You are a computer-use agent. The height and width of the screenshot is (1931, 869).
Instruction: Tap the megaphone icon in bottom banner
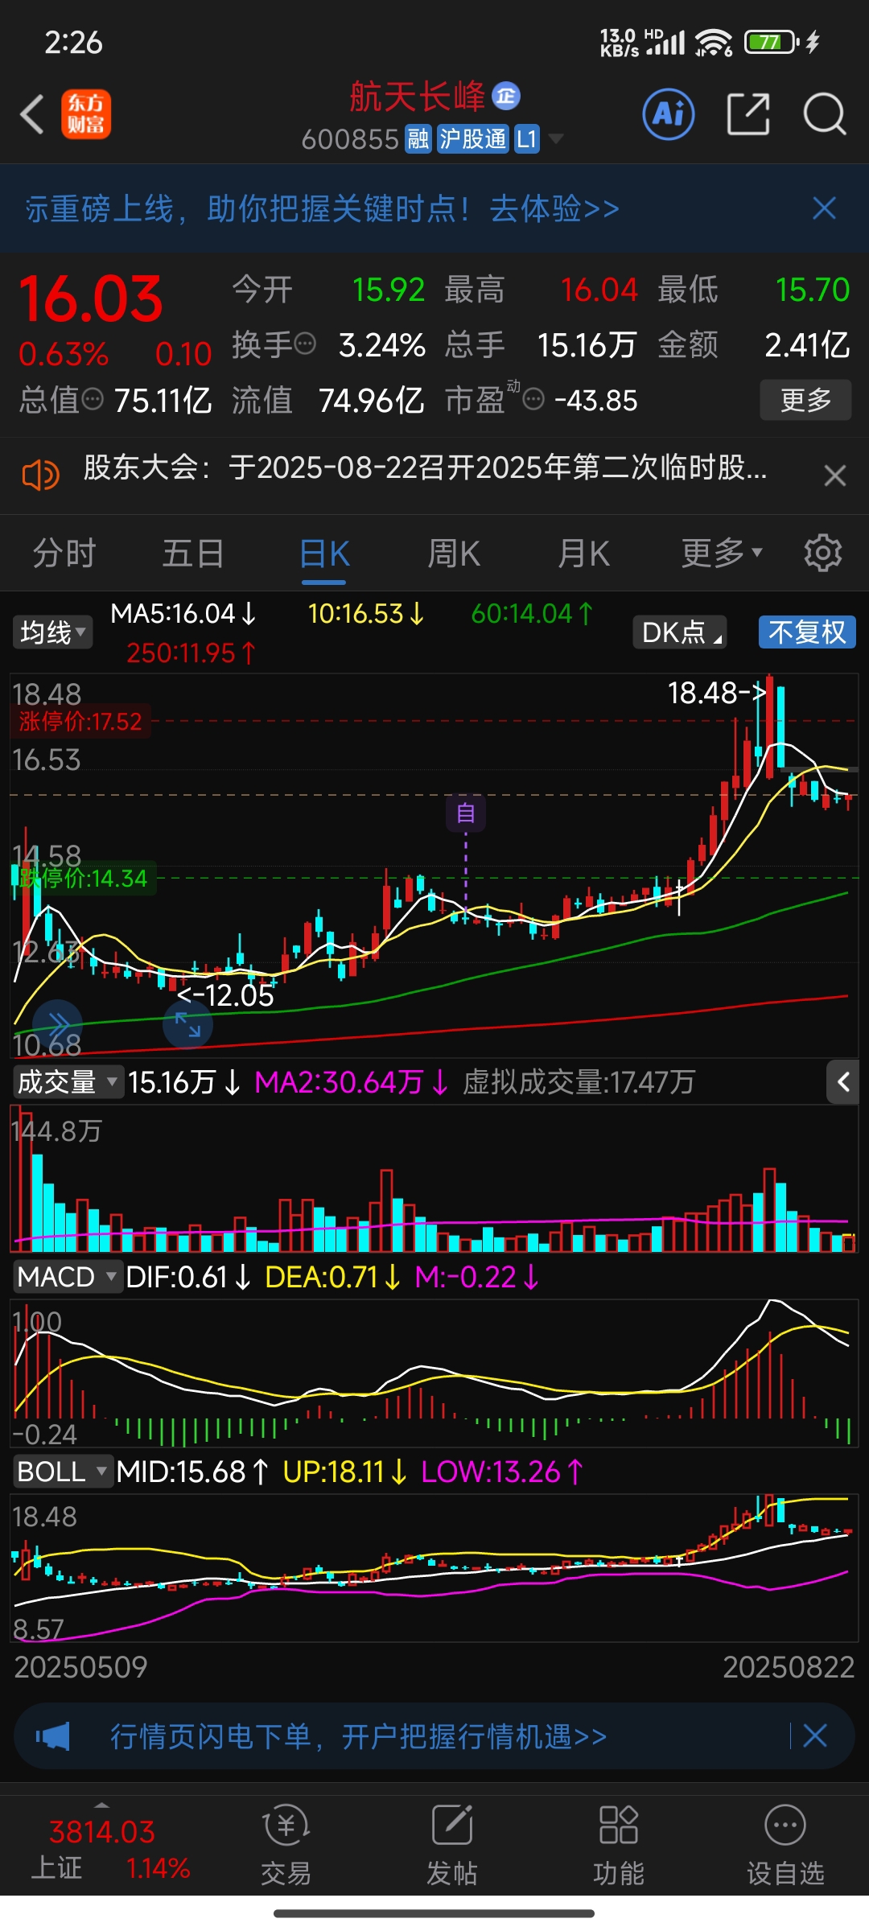click(53, 1736)
